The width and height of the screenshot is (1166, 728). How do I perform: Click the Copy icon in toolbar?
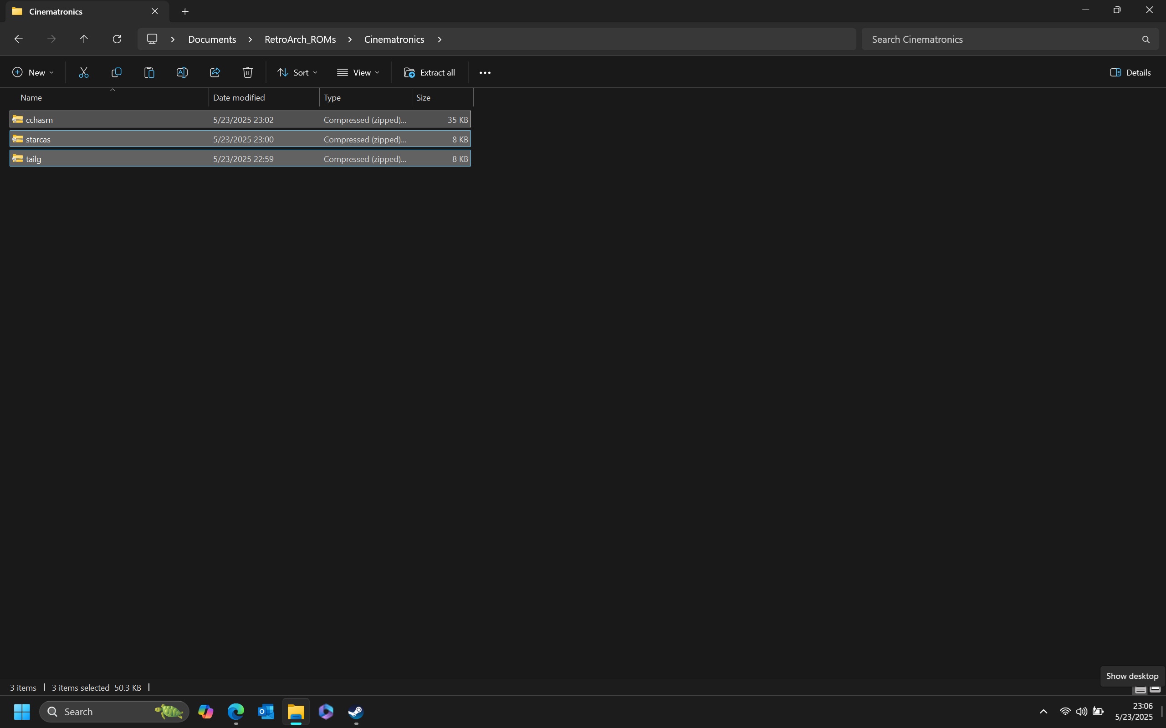[x=116, y=73]
